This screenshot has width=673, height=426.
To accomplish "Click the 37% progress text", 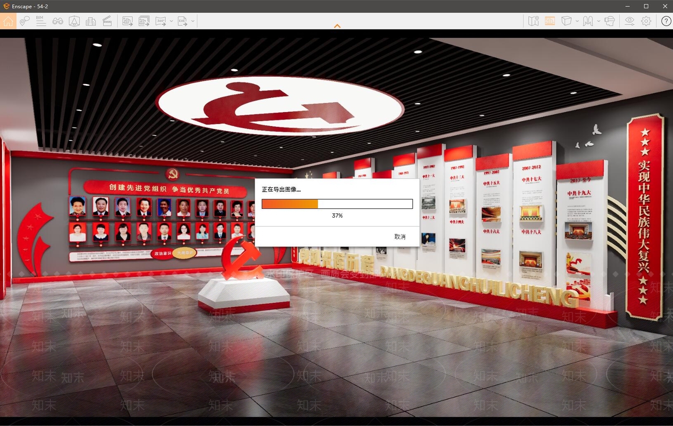I will 337,216.
